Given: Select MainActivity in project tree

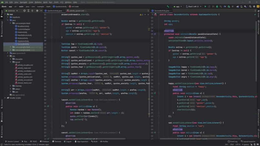Looking at the screenshot, I should 22,32.
